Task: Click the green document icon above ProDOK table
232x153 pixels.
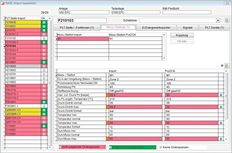Action: (x=227, y=66)
